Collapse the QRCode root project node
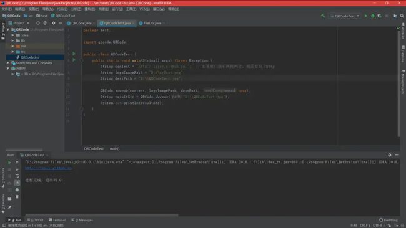This screenshot has width=406, height=228. 8,30
